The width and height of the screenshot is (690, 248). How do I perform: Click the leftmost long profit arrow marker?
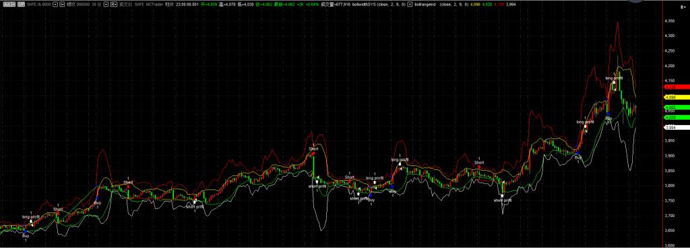[x=31, y=222]
